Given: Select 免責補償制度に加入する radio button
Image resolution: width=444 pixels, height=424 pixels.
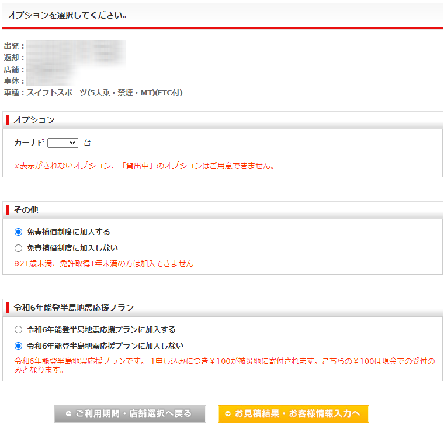Looking at the screenshot, I should click(19, 232).
